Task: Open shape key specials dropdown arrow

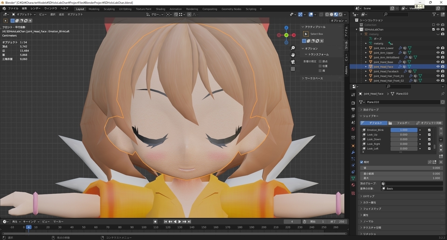Action: click(441, 139)
